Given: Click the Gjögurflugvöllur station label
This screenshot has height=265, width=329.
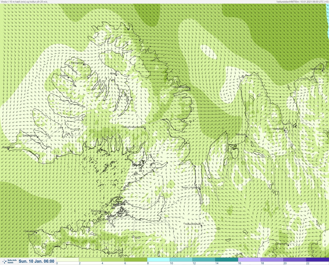Looking at the screenshot, I should 181,87.
